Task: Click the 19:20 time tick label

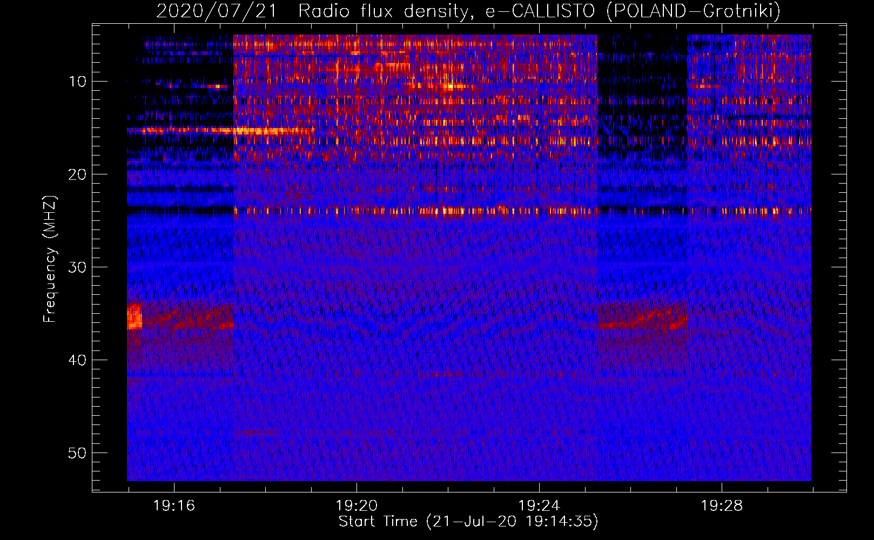Action: [357, 506]
